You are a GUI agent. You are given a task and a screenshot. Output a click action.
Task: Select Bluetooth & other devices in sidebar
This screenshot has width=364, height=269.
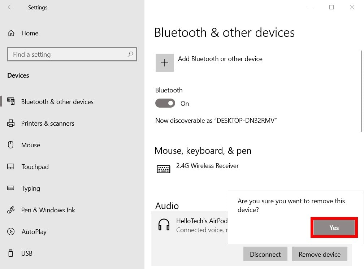point(11,101)
